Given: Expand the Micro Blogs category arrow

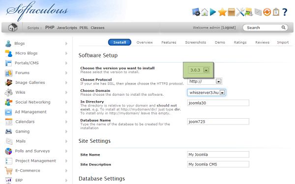Looking at the screenshot, I should click(66, 53).
